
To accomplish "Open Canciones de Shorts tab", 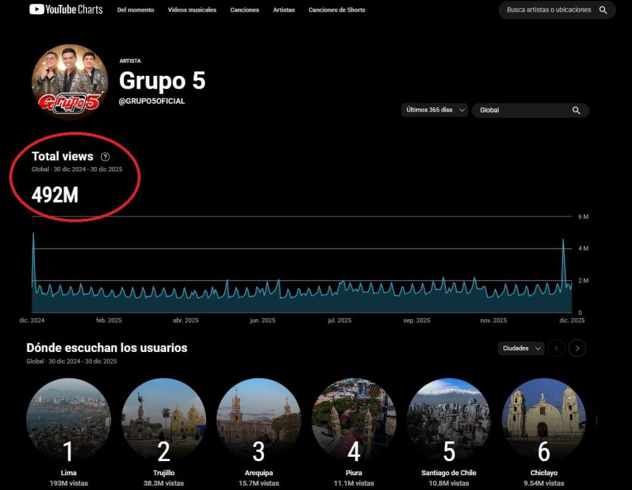I will click(x=336, y=10).
